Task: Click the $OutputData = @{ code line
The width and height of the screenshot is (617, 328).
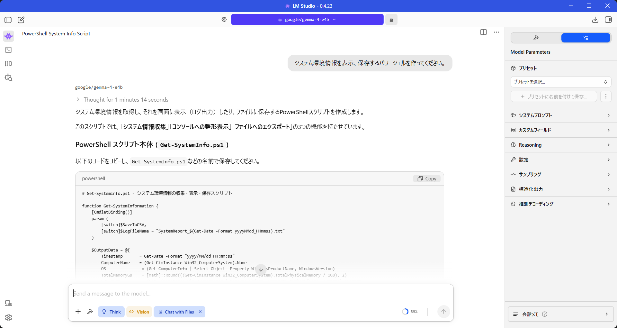Action: coord(111,250)
